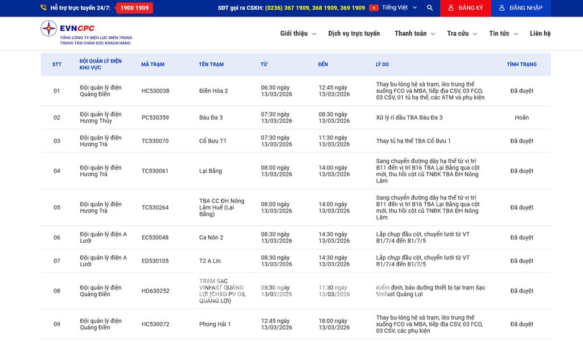Open the Tiếng Việt language dropdown

pos(399,8)
